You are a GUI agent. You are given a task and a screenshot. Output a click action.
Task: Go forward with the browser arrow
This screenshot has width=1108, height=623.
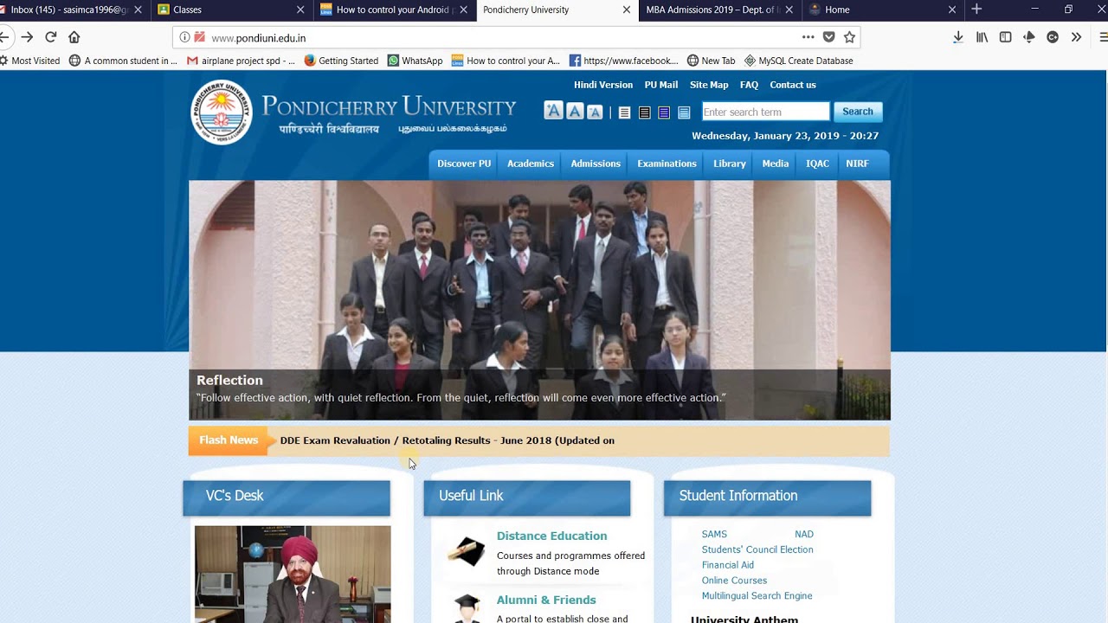click(x=27, y=37)
